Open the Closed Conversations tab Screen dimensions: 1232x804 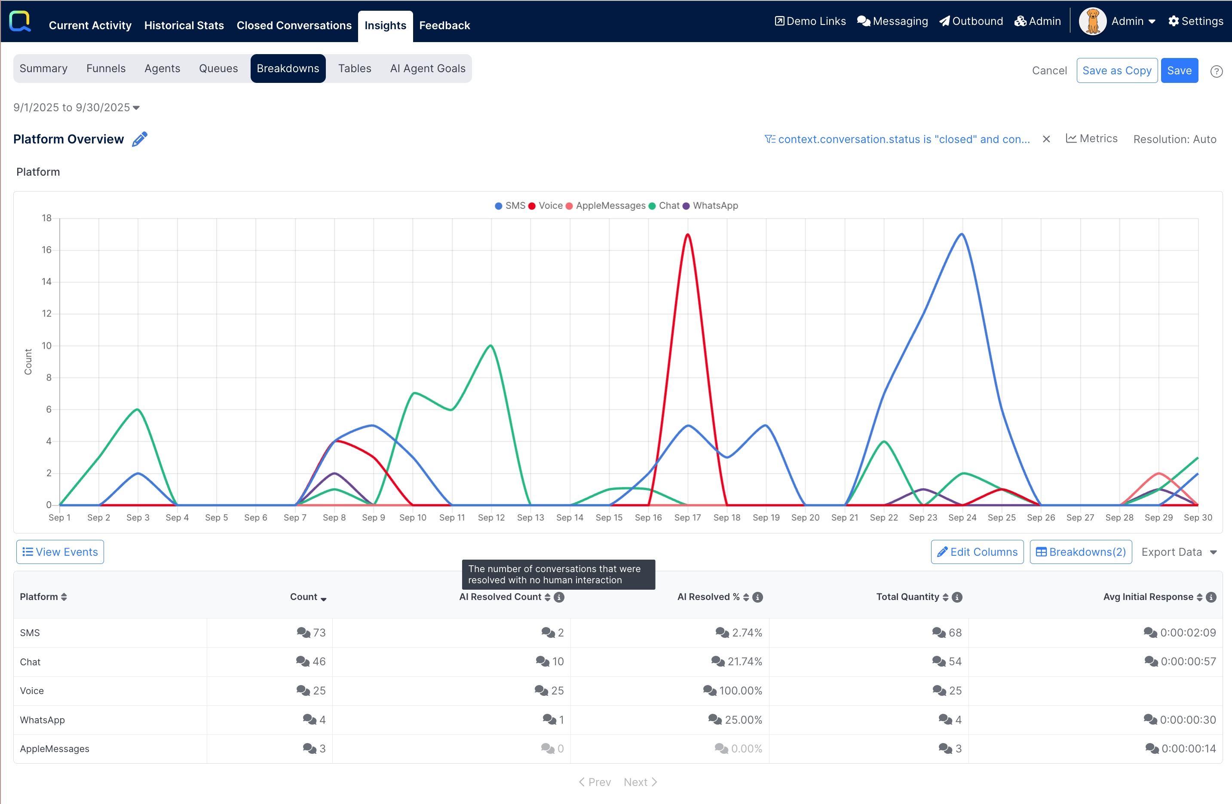tap(294, 25)
